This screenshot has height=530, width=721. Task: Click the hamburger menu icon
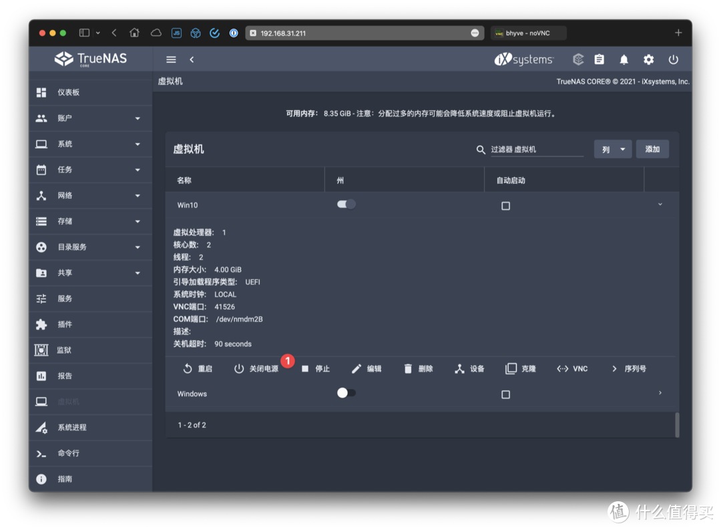[171, 59]
